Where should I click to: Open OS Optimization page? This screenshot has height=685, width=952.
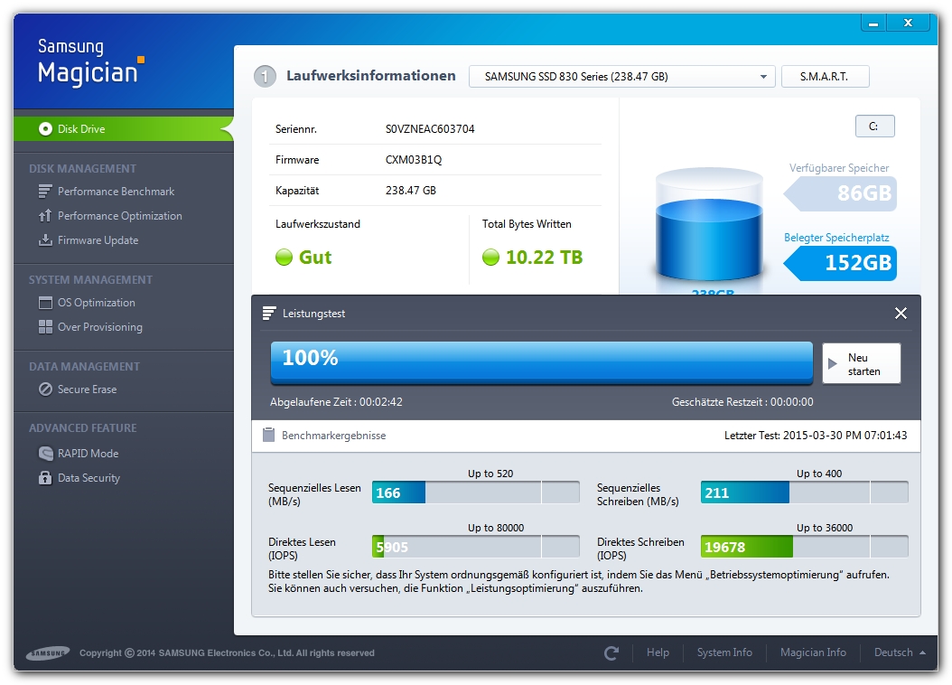point(96,303)
